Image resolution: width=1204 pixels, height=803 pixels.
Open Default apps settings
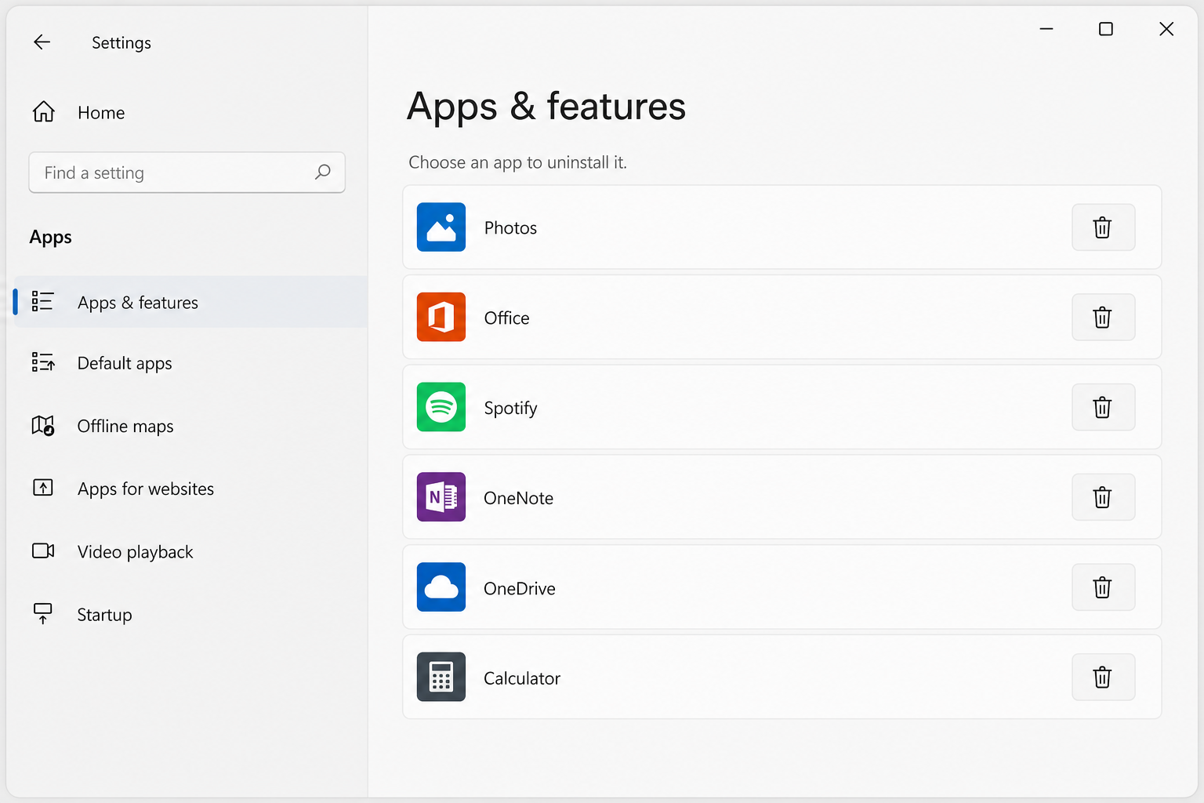tap(125, 363)
